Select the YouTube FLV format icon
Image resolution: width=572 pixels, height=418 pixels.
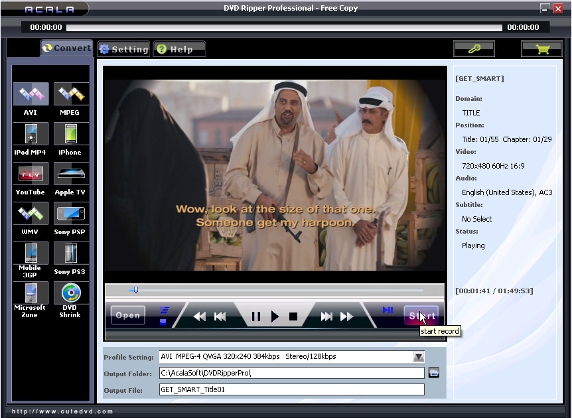[x=31, y=174]
